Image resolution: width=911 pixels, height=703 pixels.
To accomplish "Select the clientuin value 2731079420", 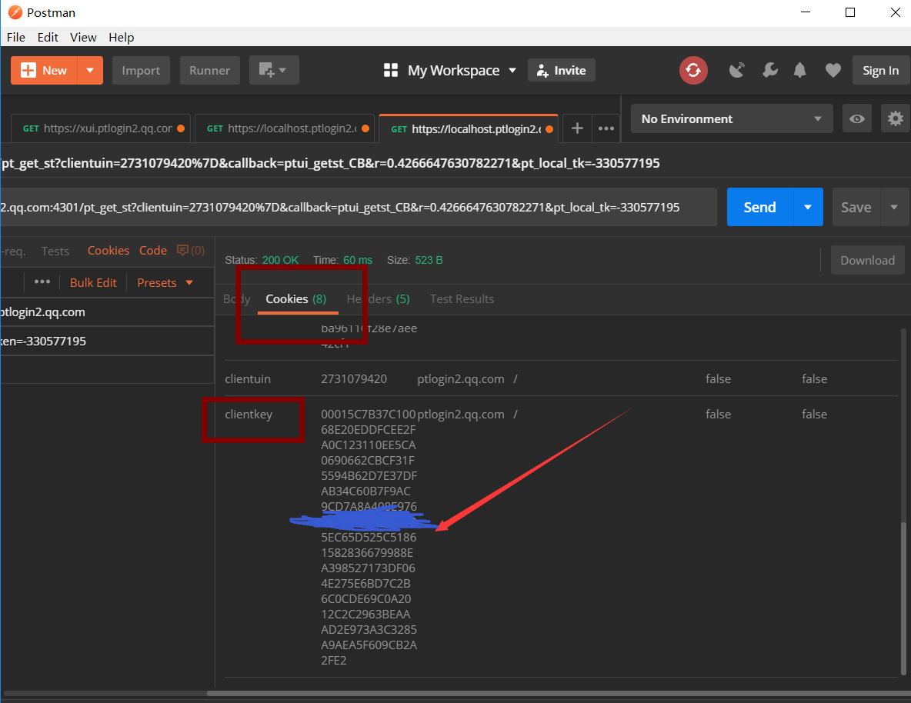I will (x=354, y=379).
